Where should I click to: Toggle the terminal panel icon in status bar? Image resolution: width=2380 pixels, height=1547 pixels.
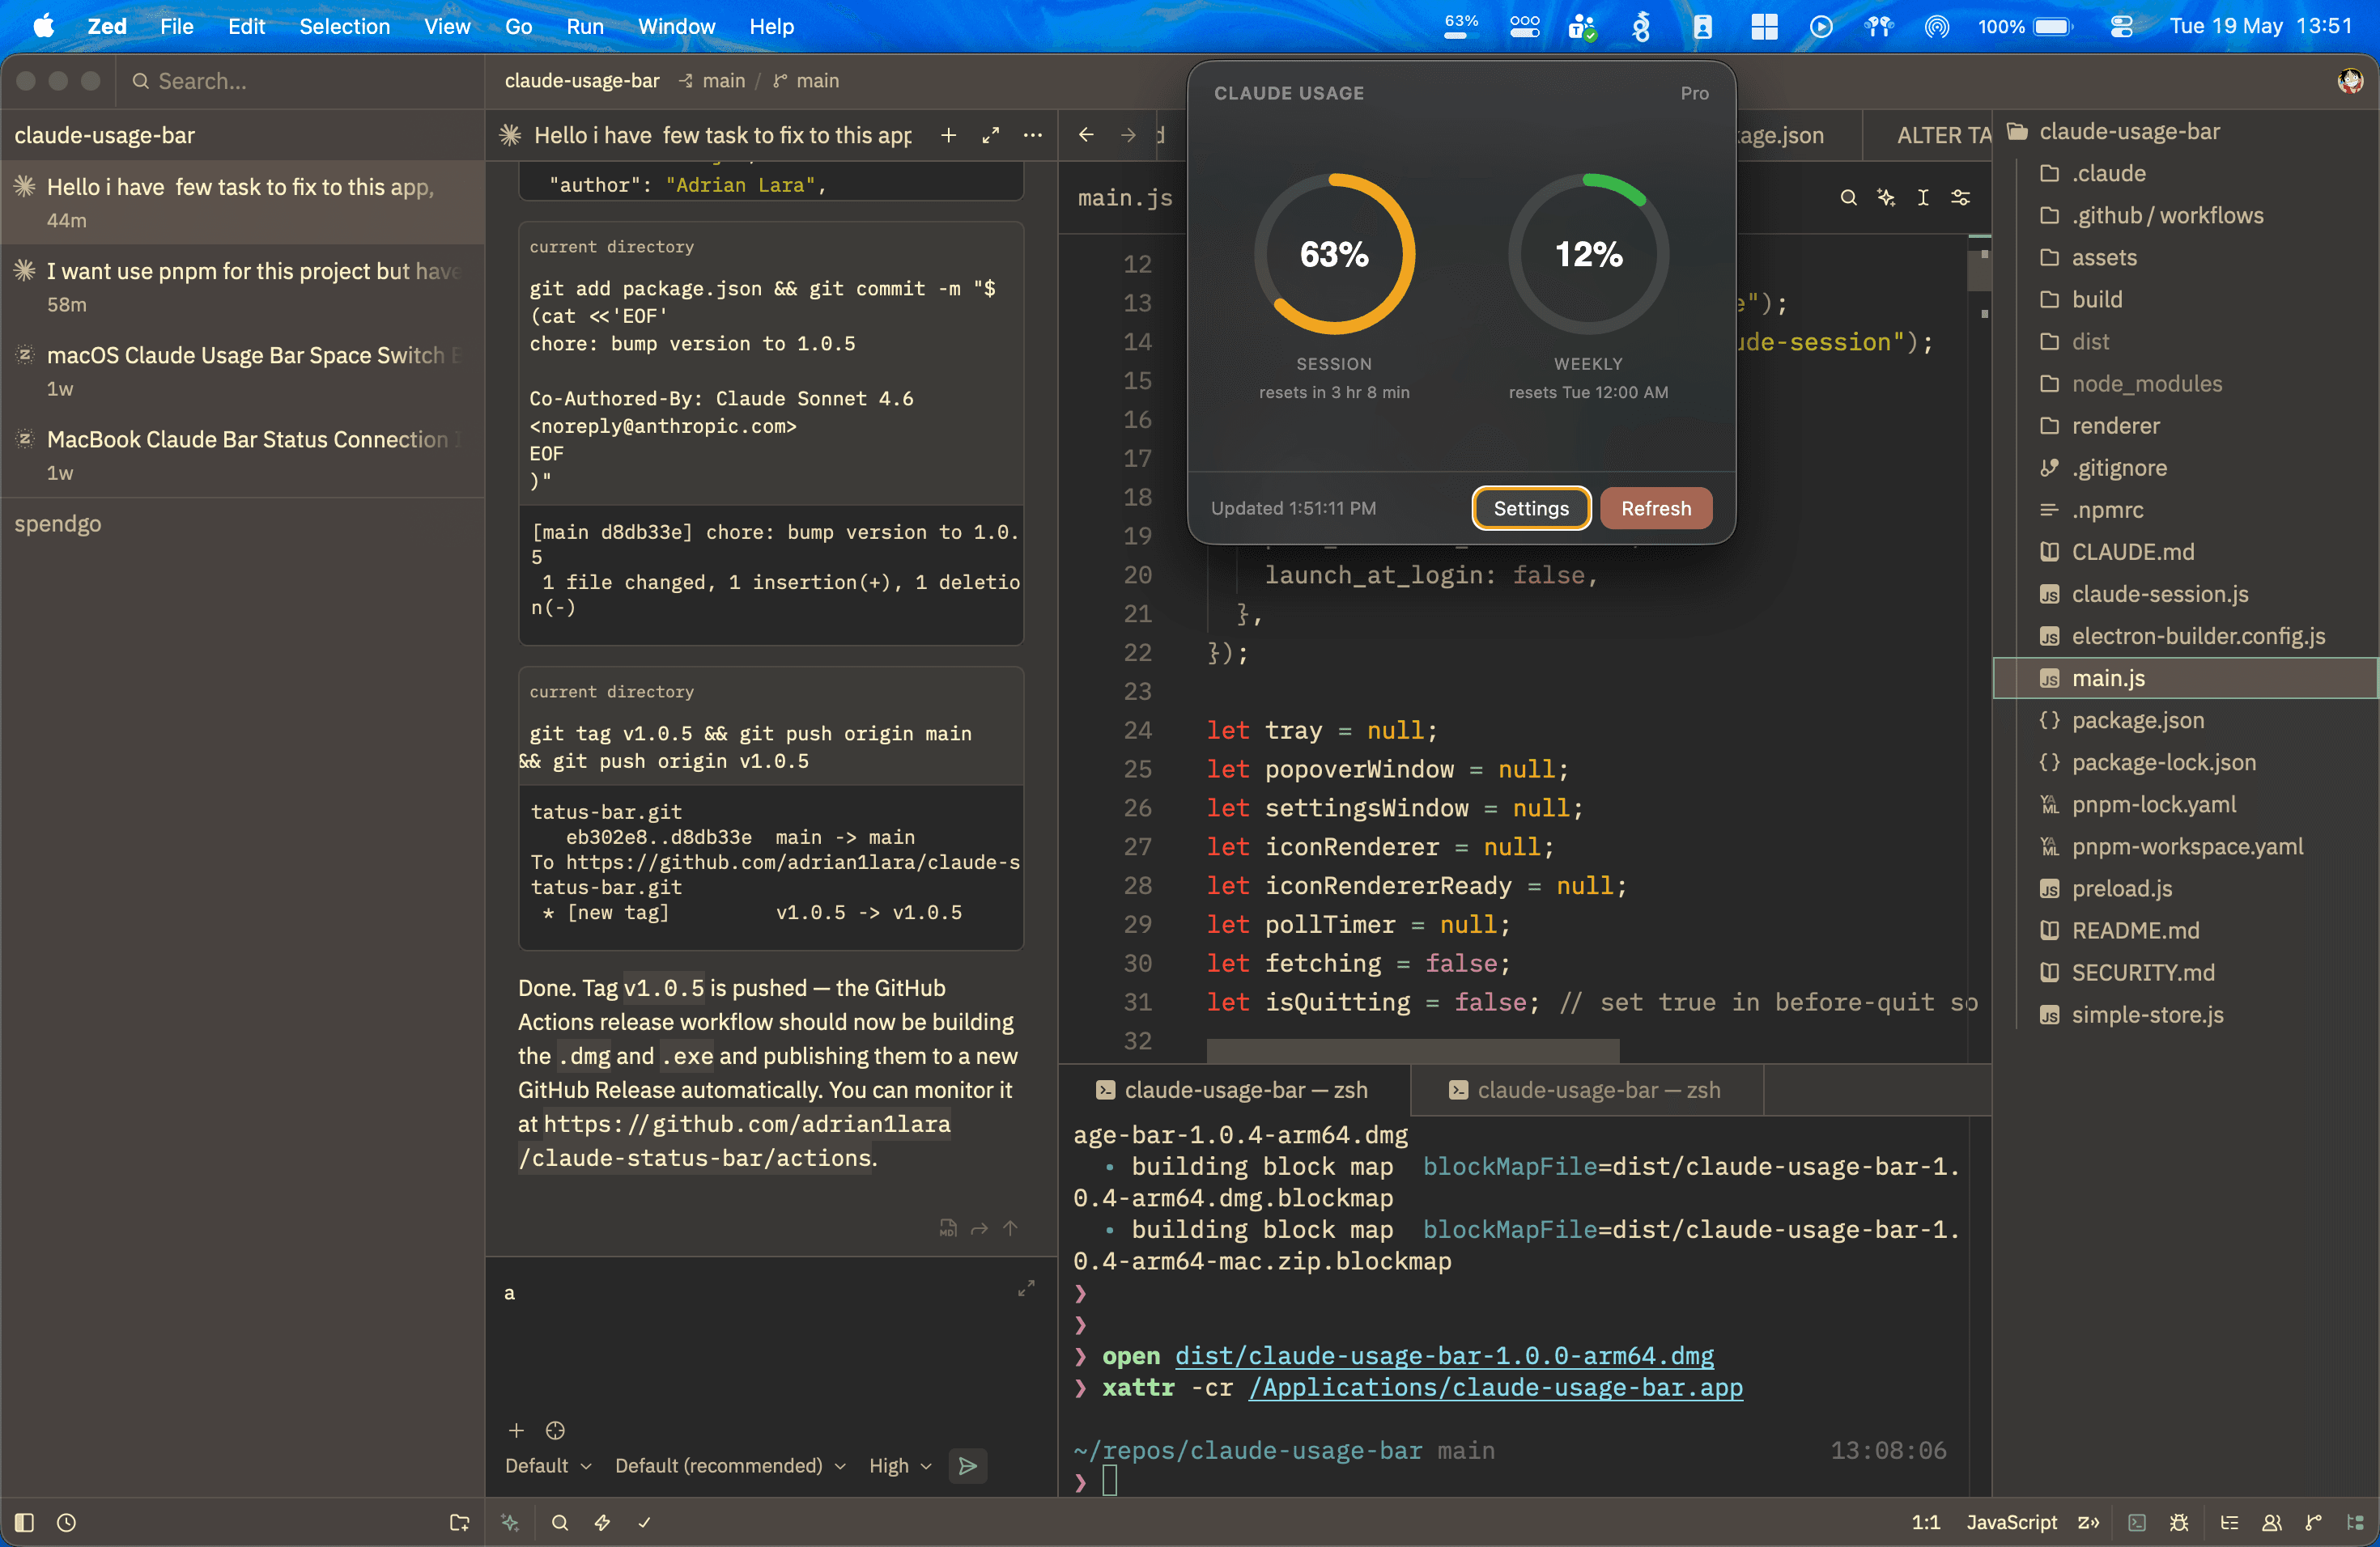(x=2137, y=1522)
